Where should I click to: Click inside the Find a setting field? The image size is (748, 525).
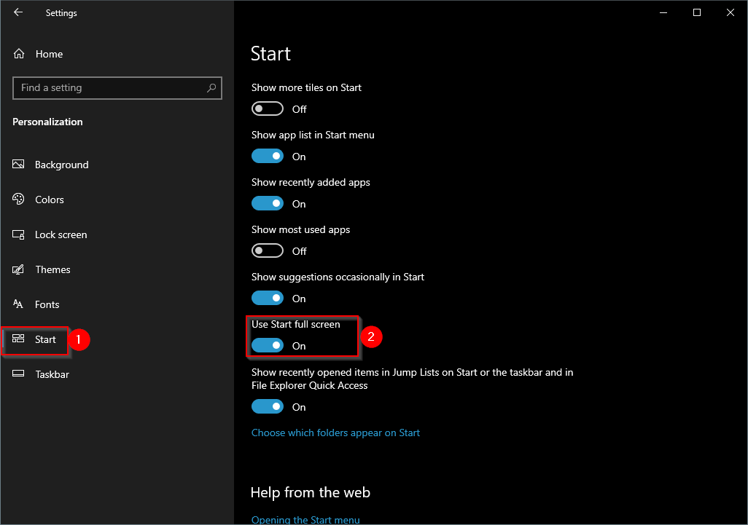pyautogui.click(x=102, y=87)
